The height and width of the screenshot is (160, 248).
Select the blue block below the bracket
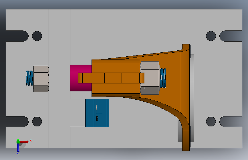[97, 113]
